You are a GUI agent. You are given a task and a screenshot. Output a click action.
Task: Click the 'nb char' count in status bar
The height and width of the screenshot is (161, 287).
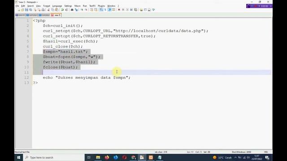pos(161,152)
